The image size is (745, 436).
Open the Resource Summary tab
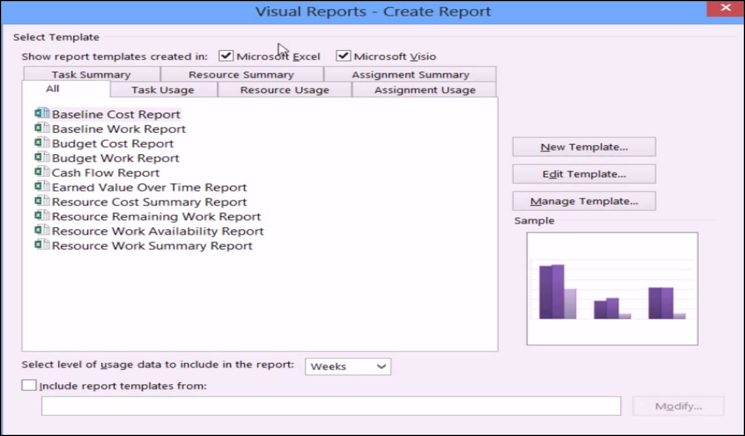pos(241,75)
